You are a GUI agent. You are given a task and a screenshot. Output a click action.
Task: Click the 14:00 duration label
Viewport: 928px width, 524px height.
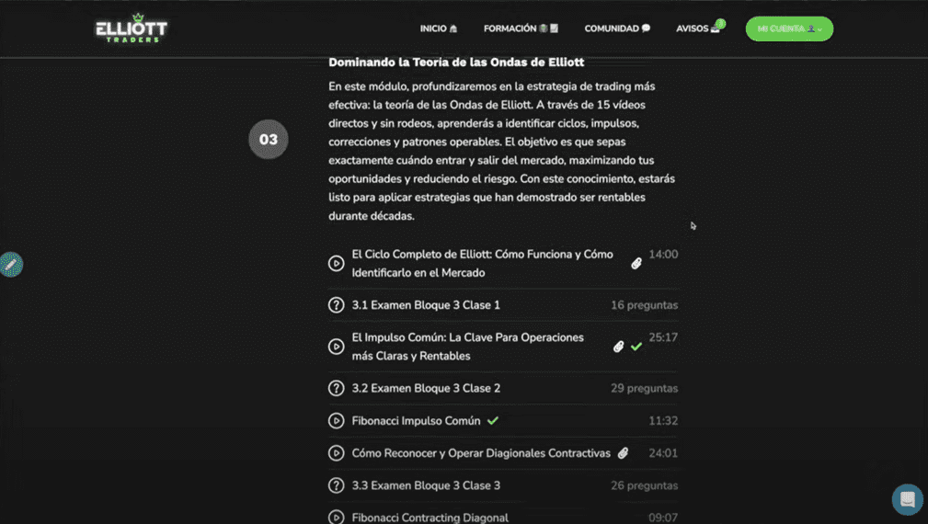tap(663, 255)
